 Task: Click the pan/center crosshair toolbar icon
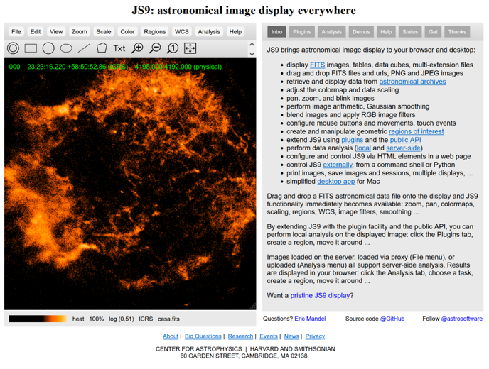tap(190, 48)
